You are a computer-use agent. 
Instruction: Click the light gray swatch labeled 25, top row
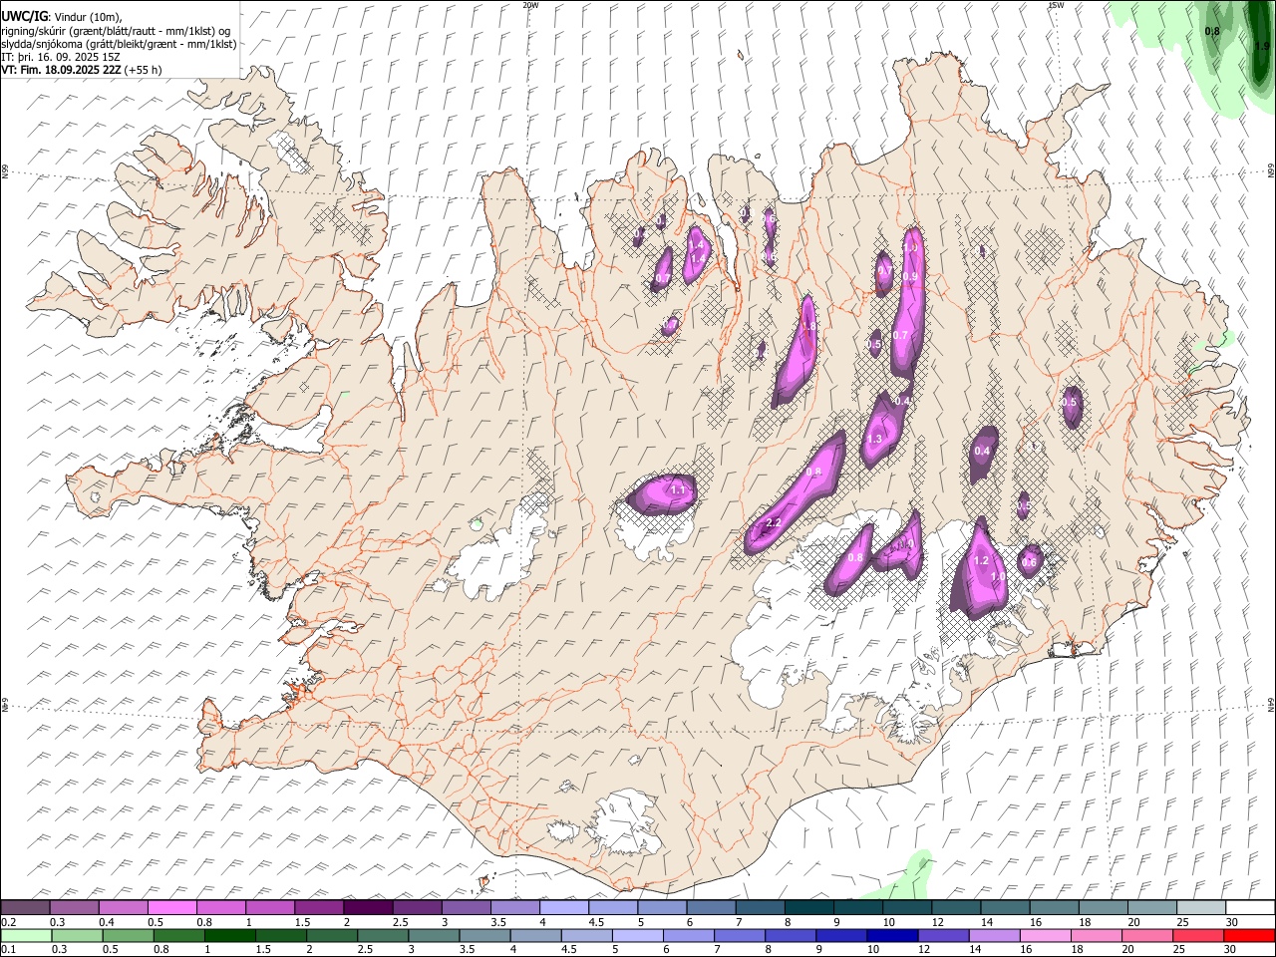tap(1201, 908)
